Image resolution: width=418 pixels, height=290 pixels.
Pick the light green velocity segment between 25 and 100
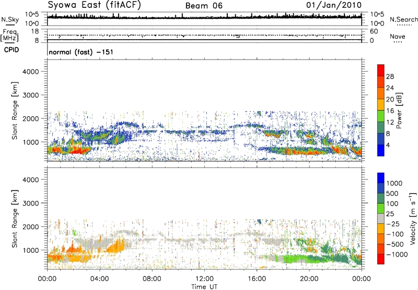point(381,208)
